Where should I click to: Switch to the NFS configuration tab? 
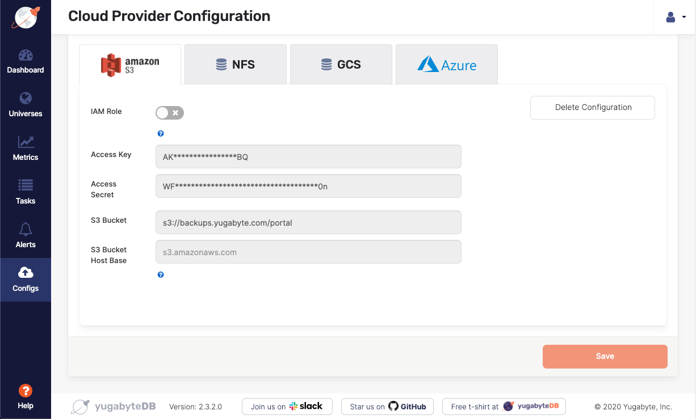click(235, 64)
